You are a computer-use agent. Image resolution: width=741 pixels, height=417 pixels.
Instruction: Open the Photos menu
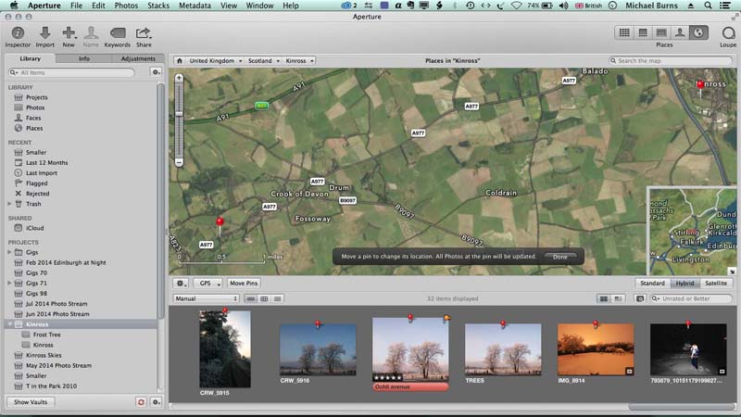pyautogui.click(x=126, y=6)
